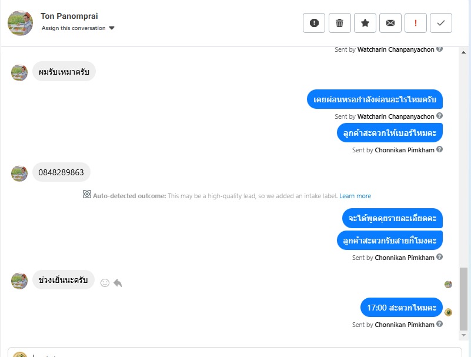
Task: Reply to the last customer message using arrow
Action: [x=118, y=282]
